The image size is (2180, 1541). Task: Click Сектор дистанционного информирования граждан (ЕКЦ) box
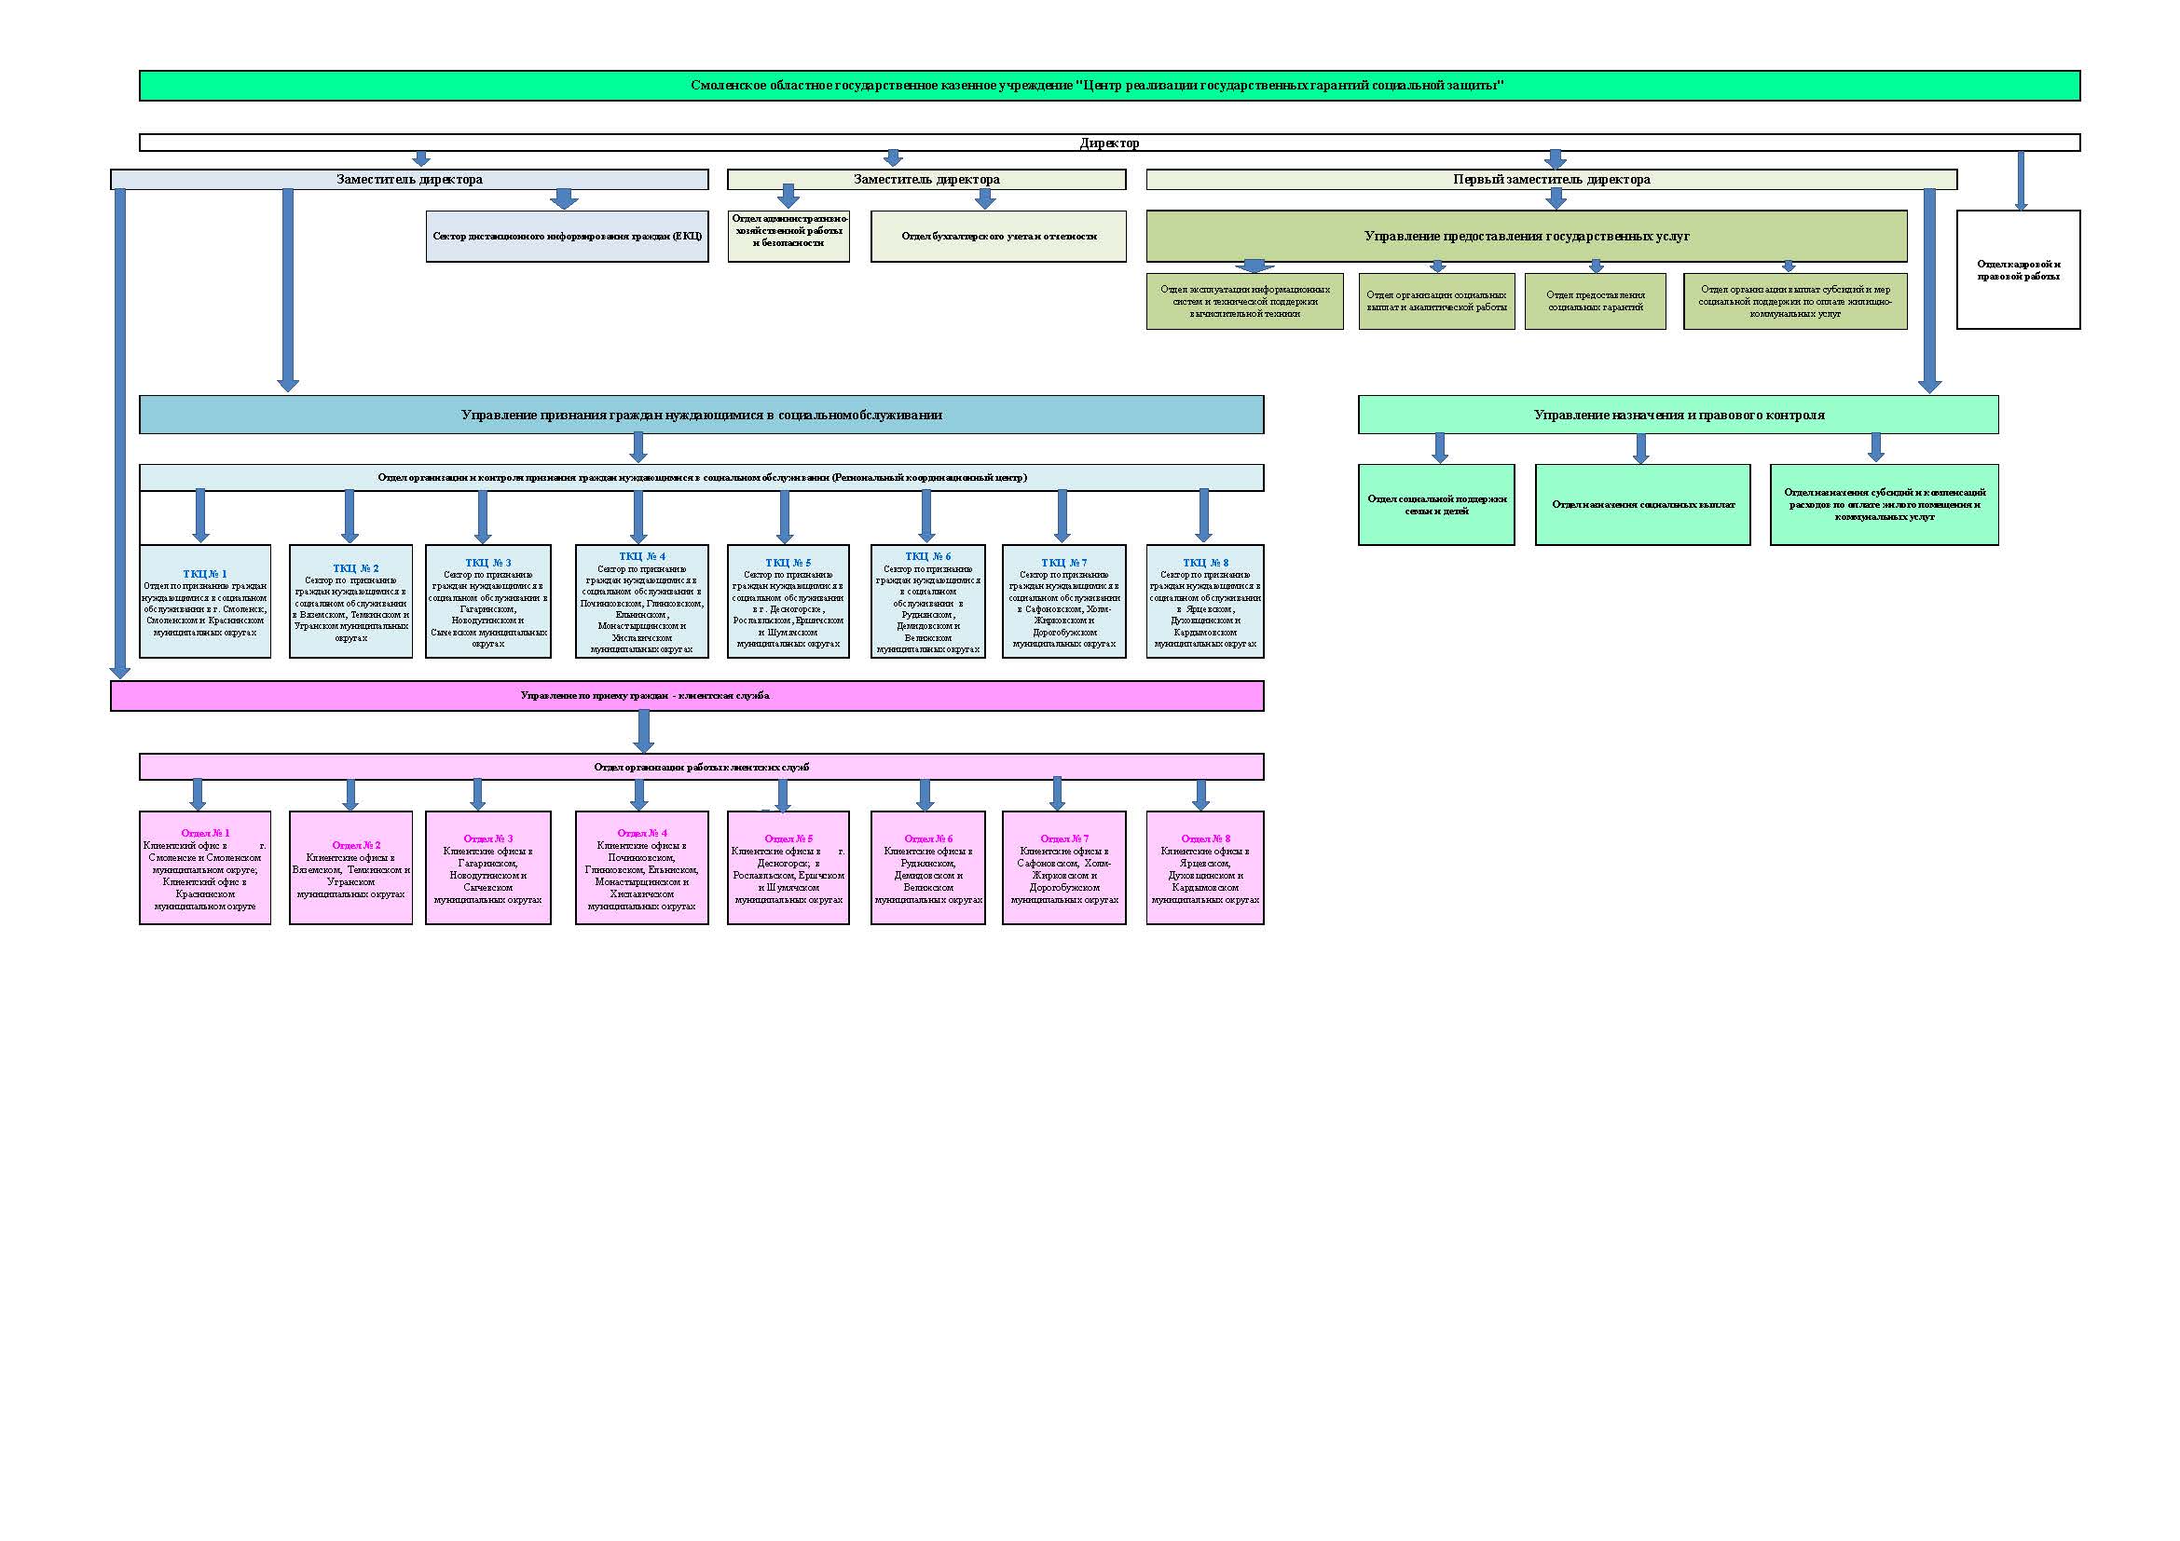[567, 237]
